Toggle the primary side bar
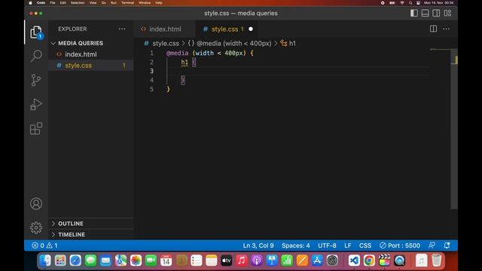The height and width of the screenshot is (271, 482). [x=414, y=14]
